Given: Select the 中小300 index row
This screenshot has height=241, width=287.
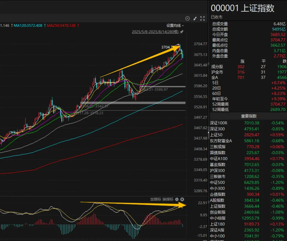Looking at the screenshot, I should point(248,188).
